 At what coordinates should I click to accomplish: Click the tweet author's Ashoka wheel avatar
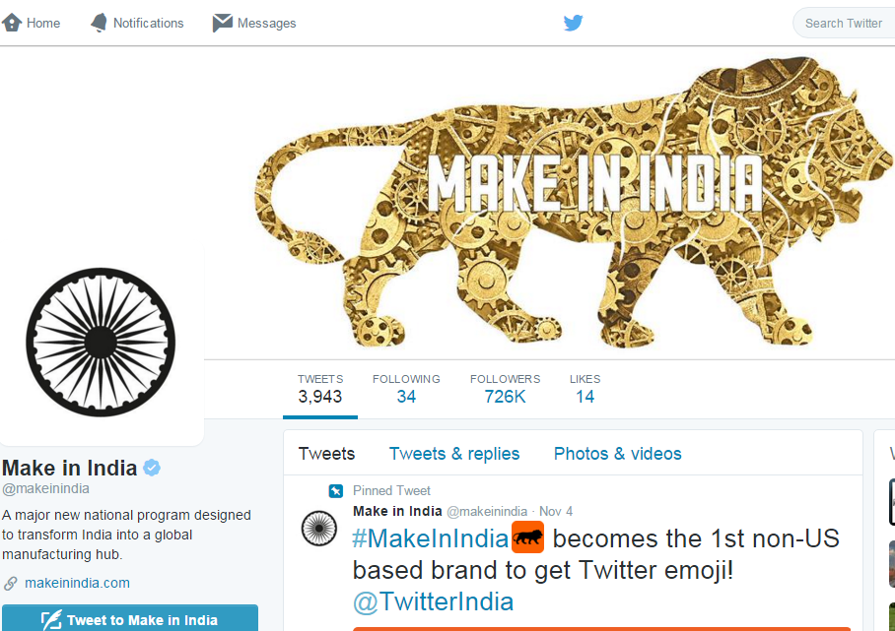319,529
